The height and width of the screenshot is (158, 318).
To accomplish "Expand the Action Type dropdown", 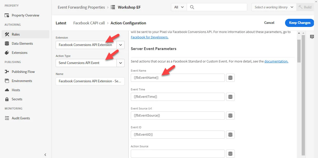I will point(121,63).
